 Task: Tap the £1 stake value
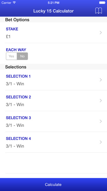8,36
